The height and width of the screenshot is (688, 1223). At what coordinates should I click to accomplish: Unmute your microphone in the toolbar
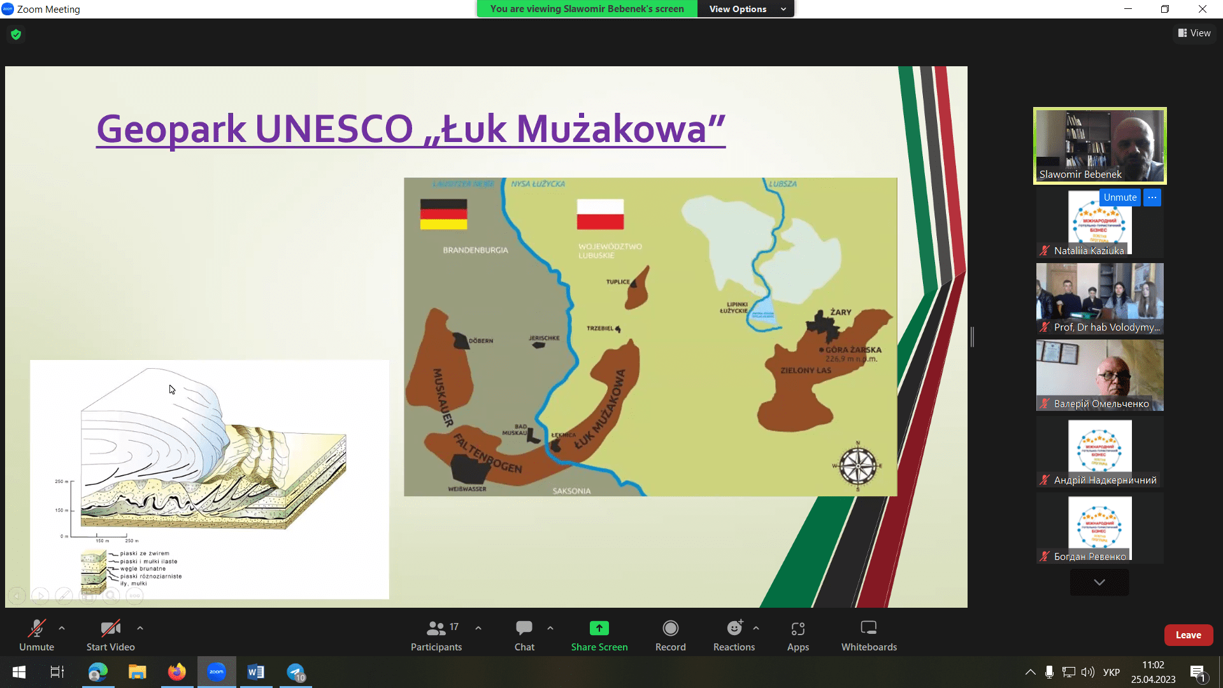tap(36, 635)
